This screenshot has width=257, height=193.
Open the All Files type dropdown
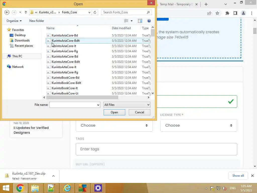(127, 105)
